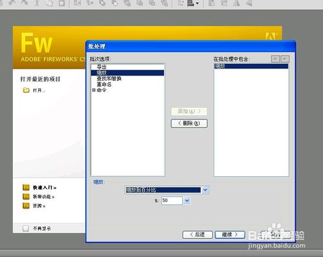The width and height of the screenshot is (323, 257).
Task: Select 查找和替换 in batch options list
Action: tap(109, 79)
